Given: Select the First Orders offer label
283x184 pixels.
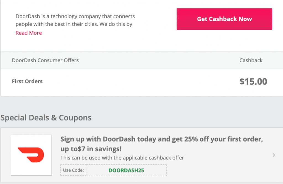Looking at the screenshot, I should (x=27, y=81).
